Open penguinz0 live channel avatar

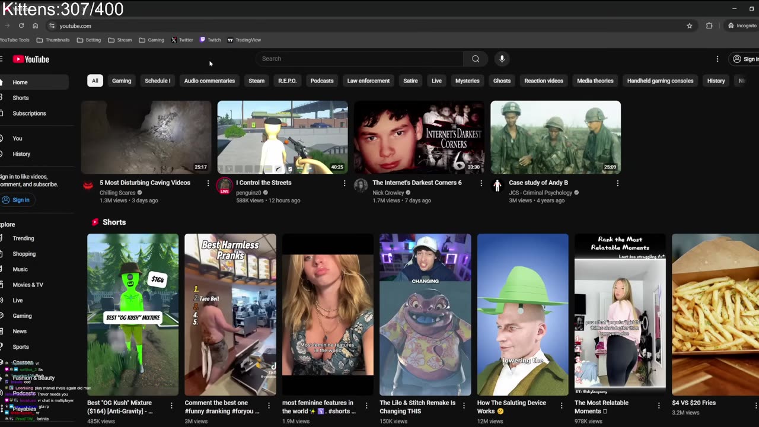tap(225, 185)
